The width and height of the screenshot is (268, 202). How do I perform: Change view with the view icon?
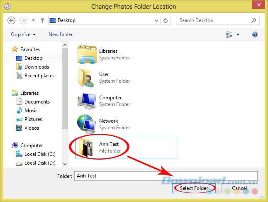[229, 34]
